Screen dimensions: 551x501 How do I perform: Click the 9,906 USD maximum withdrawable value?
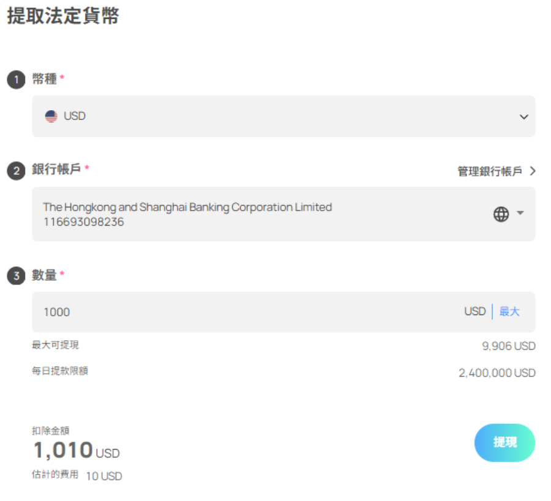coord(509,346)
